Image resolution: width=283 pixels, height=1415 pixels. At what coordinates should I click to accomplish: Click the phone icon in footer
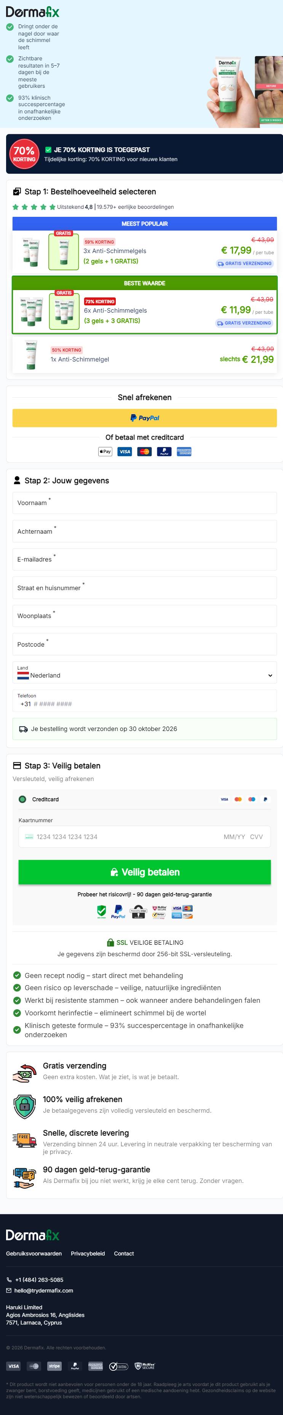click(9, 1280)
